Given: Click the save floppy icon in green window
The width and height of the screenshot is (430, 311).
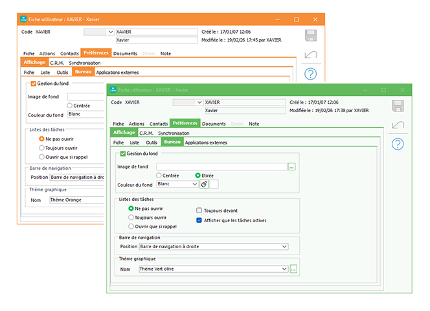Looking at the screenshot, I should (x=398, y=106).
